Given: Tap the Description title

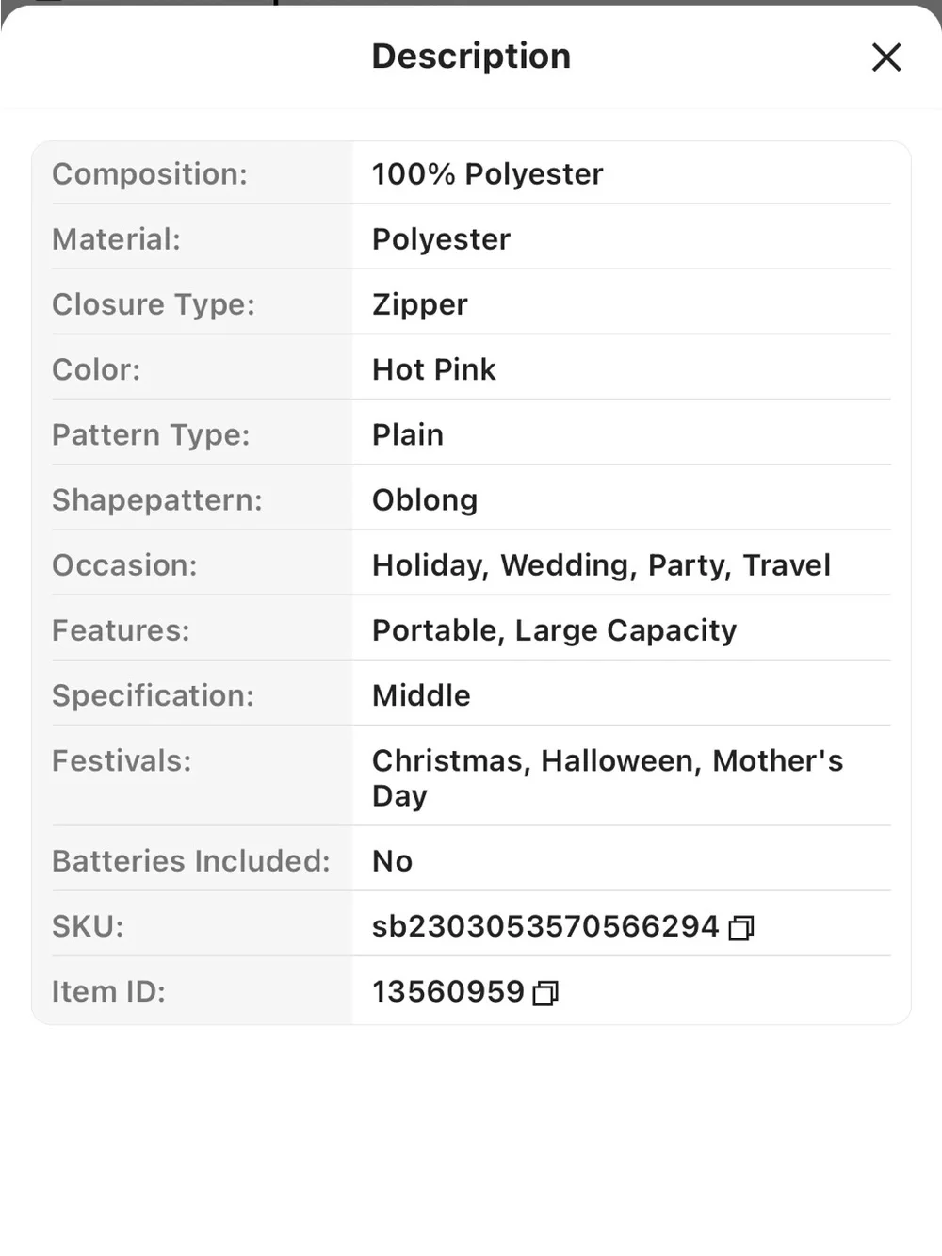Looking at the screenshot, I should [471, 57].
